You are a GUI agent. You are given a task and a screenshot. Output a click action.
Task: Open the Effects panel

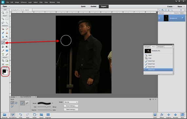tap(162, 115)
